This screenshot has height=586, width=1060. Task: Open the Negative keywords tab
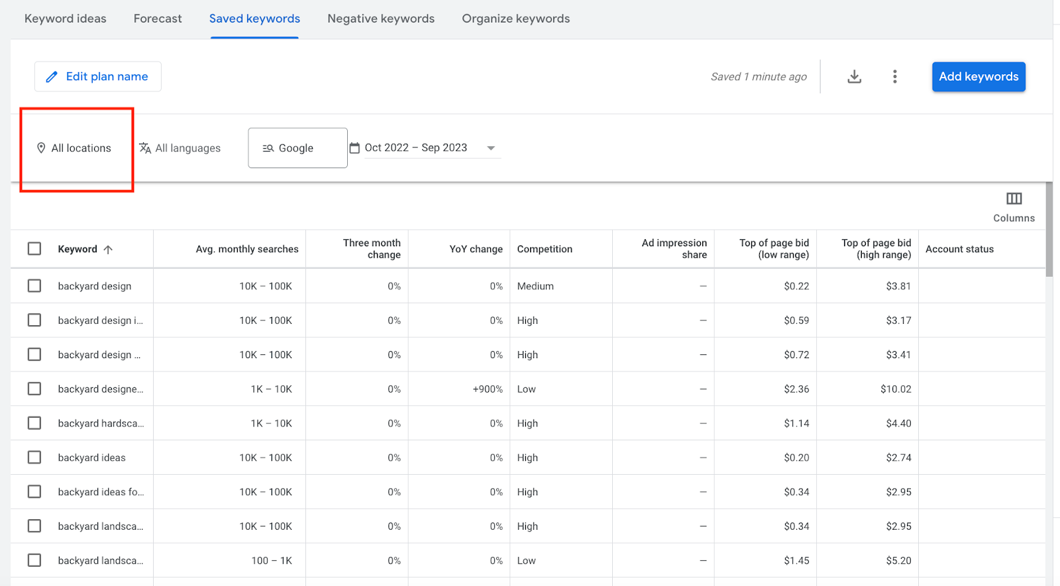381,19
